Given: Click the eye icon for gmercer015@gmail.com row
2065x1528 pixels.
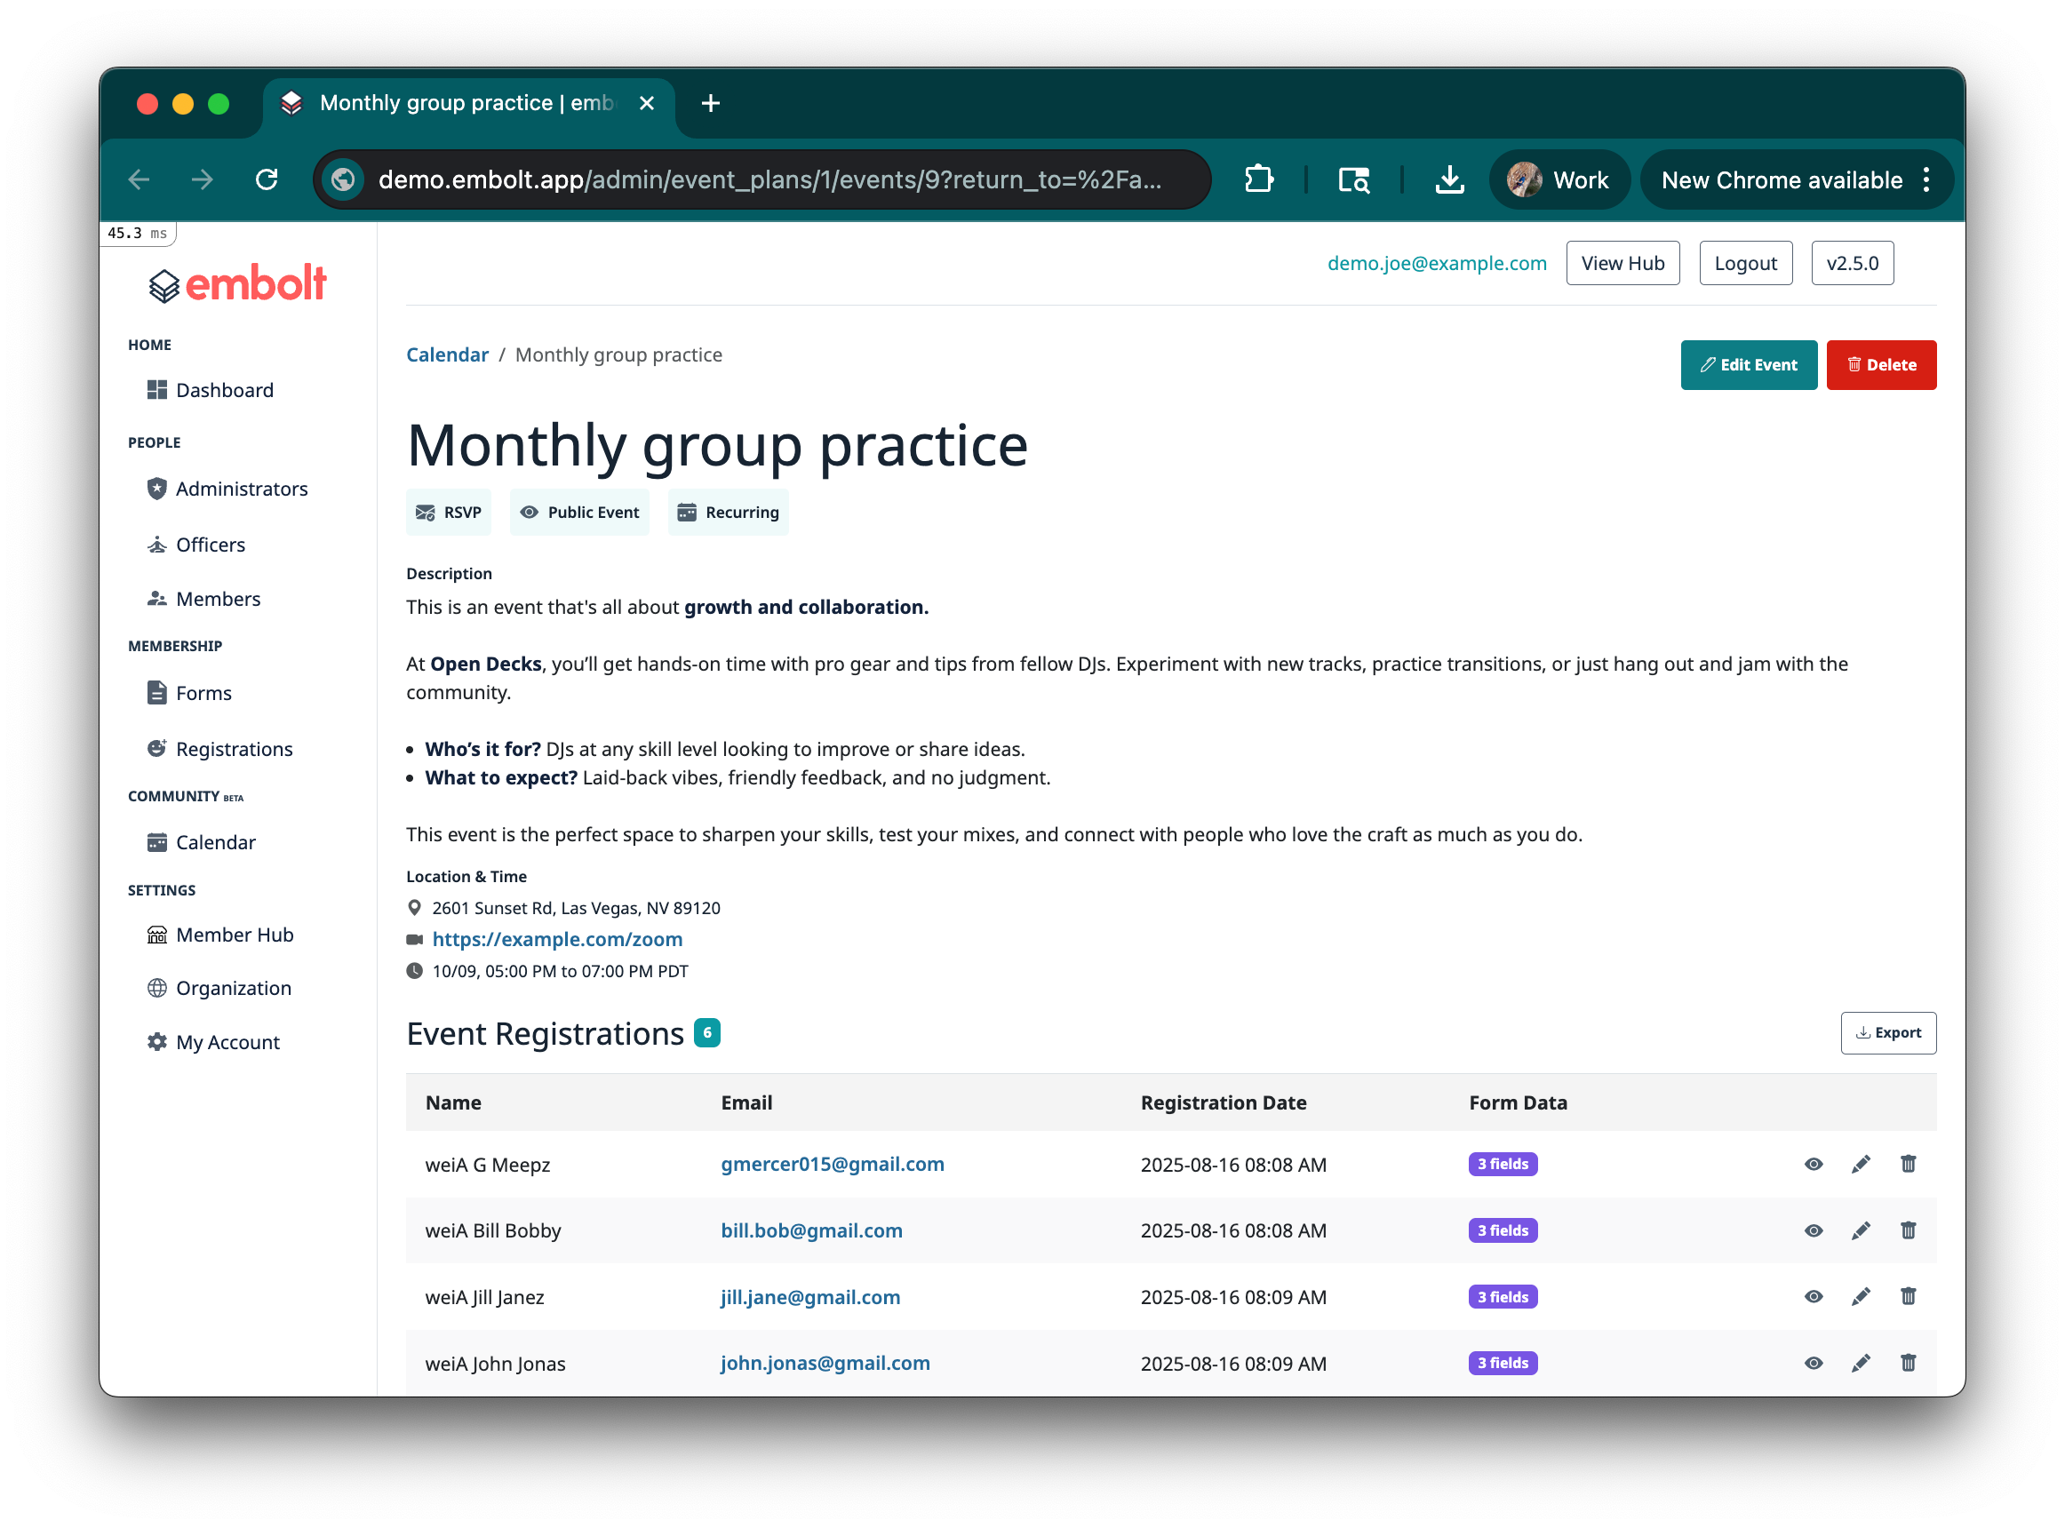Looking at the screenshot, I should 1814,1164.
